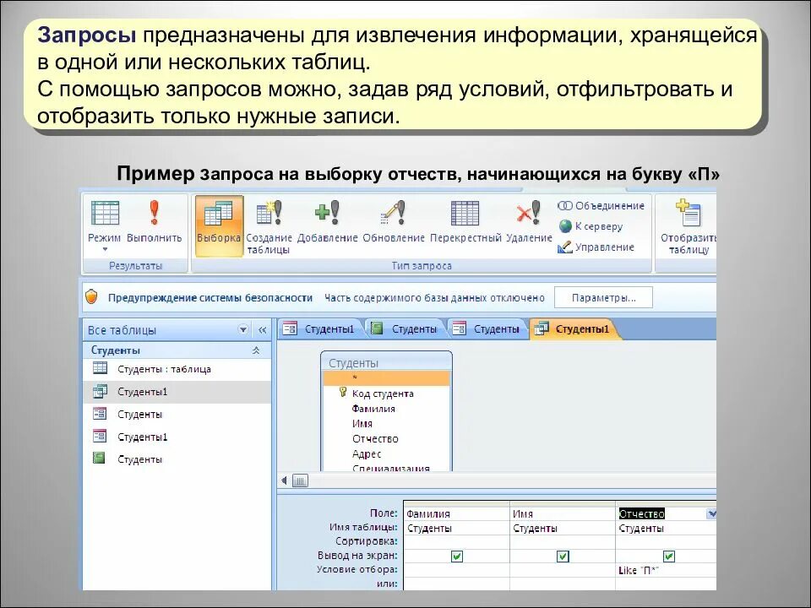
Task: Select highlighted Студенты1 query in navigation pane
Action: [177, 392]
